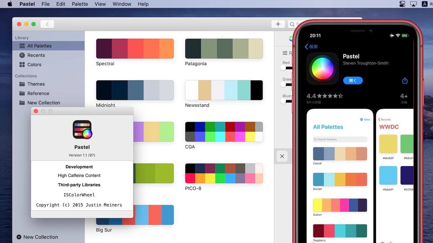Click the sliders icon beside the RGB controls
The height and width of the screenshot is (243, 433).
point(285,53)
